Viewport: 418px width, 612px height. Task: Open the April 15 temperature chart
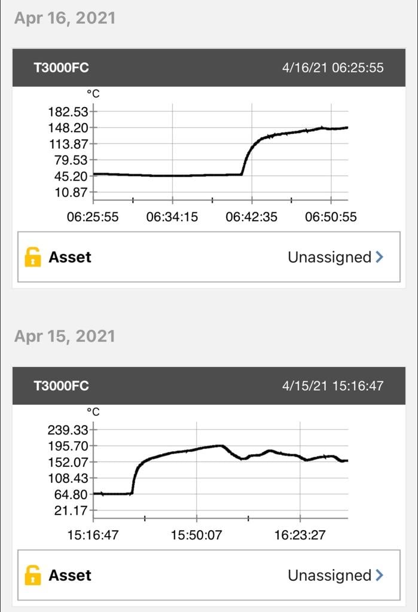pyautogui.click(x=221, y=471)
